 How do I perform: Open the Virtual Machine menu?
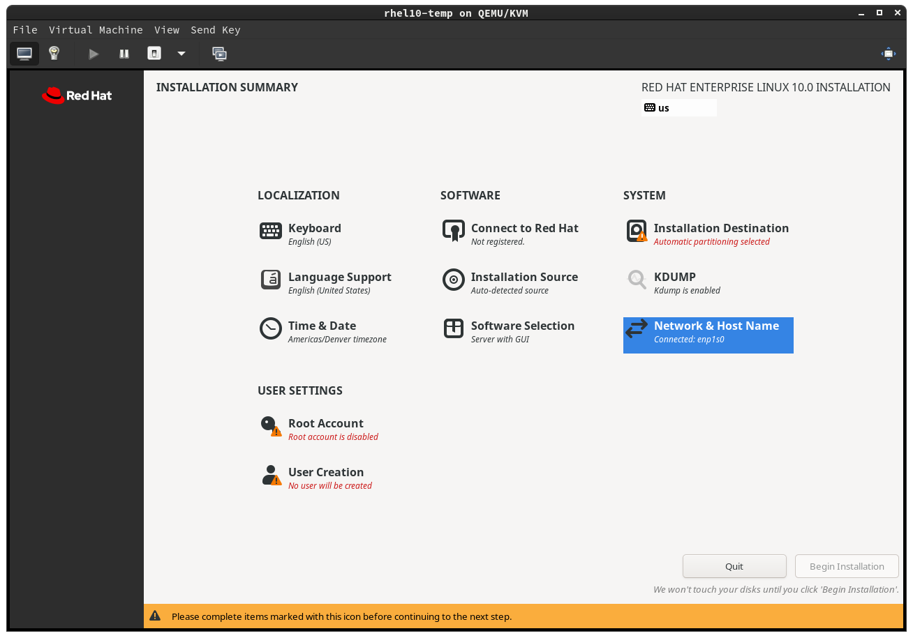96,30
